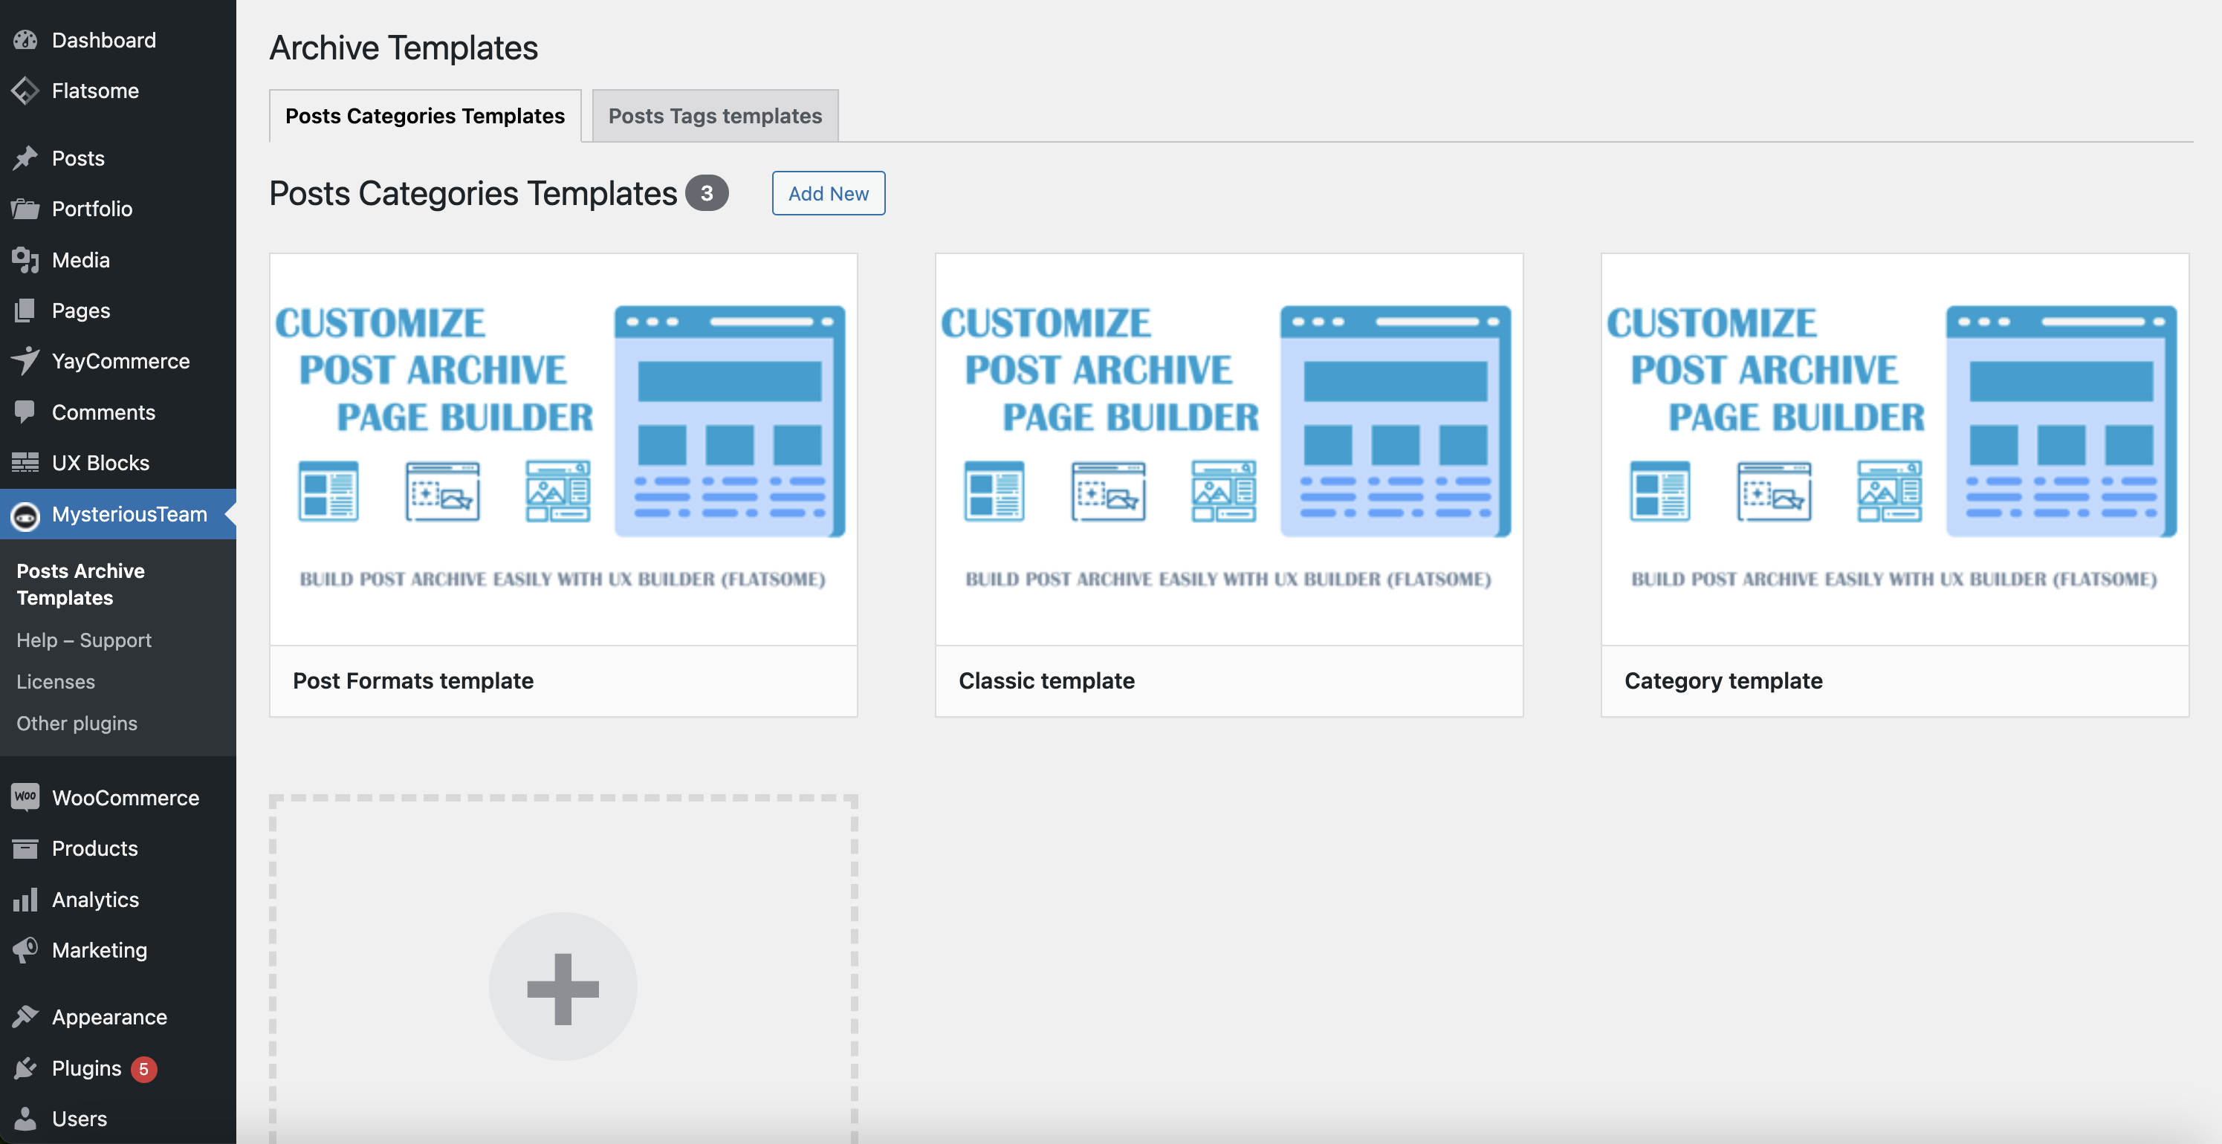This screenshot has width=2222, height=1144.
Task: Go to Other plugins submenu item
Action: pyautogui.click(x=77, y=723)
